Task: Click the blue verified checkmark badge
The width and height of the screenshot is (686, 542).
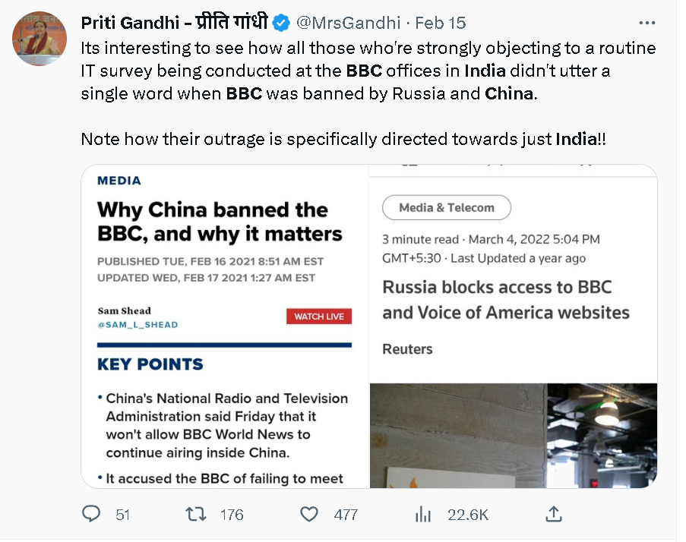Action: point(280,23)
